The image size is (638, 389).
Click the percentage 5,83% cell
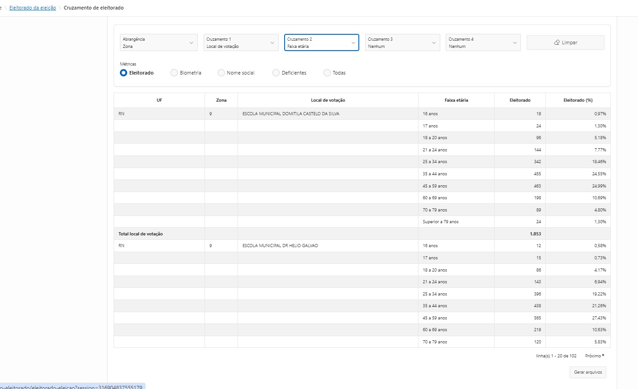578,342
